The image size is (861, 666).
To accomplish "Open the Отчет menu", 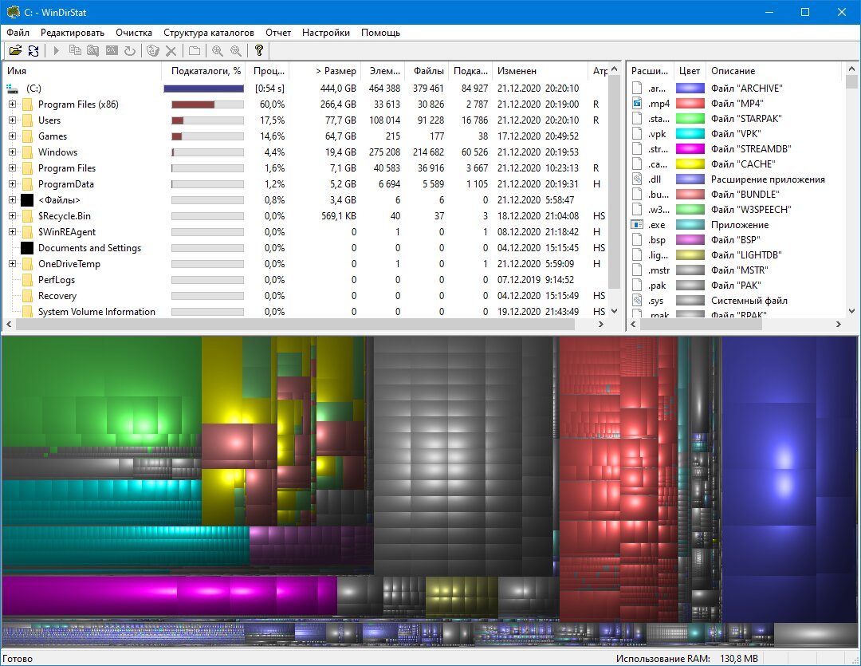I will point(278,33).
